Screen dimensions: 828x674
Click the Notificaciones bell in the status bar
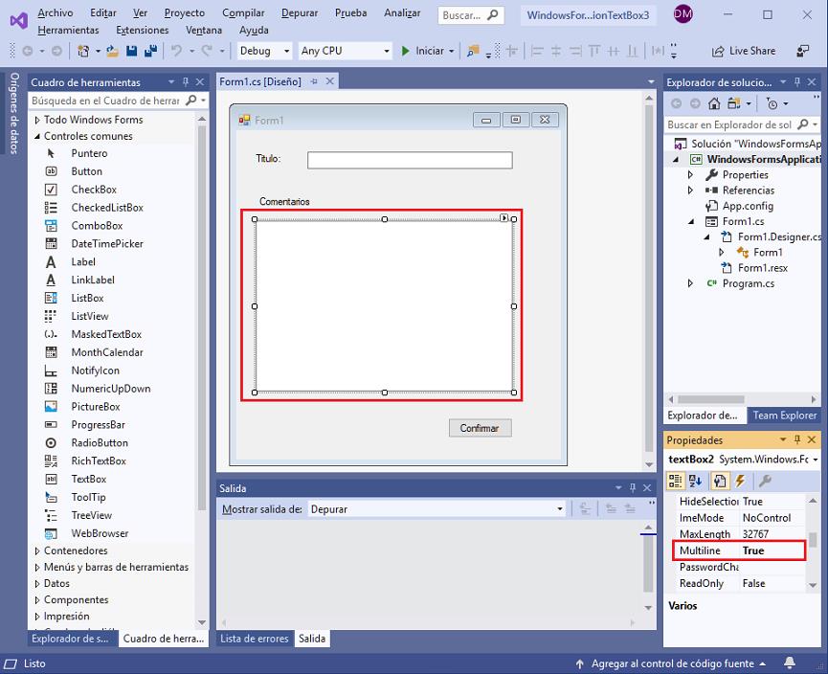[x=790, y=663]
